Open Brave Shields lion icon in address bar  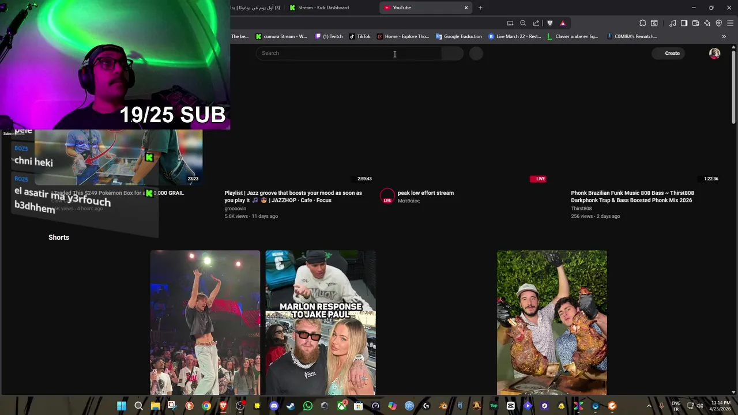coord(549,23)
